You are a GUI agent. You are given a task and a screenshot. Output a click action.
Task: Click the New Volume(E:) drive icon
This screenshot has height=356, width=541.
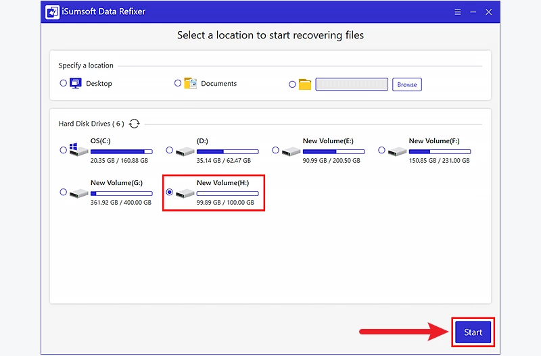291,151
